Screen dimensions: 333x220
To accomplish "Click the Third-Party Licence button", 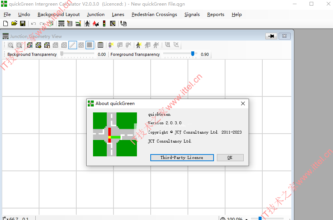I will click(x=182, y=157).
